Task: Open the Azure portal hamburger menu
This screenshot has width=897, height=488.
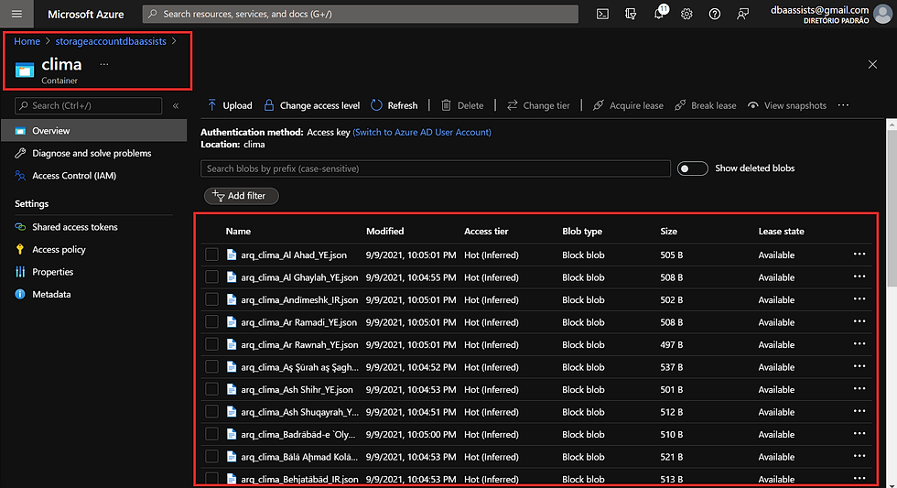Action: [16, 14]
